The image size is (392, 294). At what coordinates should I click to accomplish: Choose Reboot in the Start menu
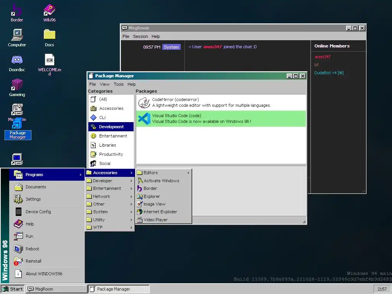47,249
